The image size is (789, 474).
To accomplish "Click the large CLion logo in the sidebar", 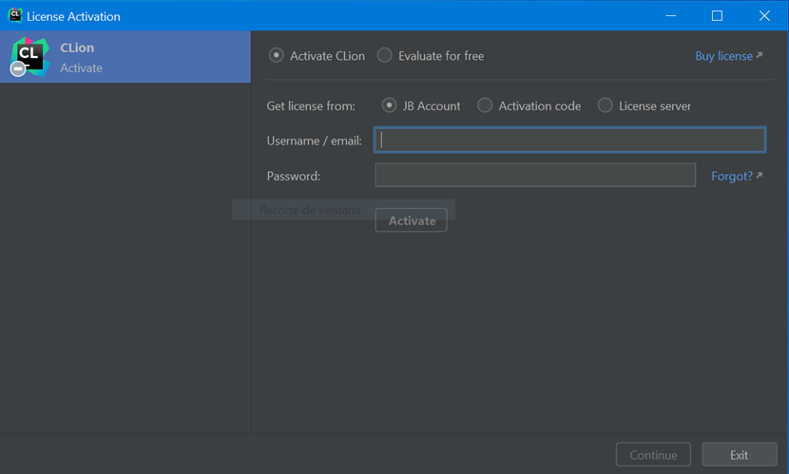I will click(29, 56).
